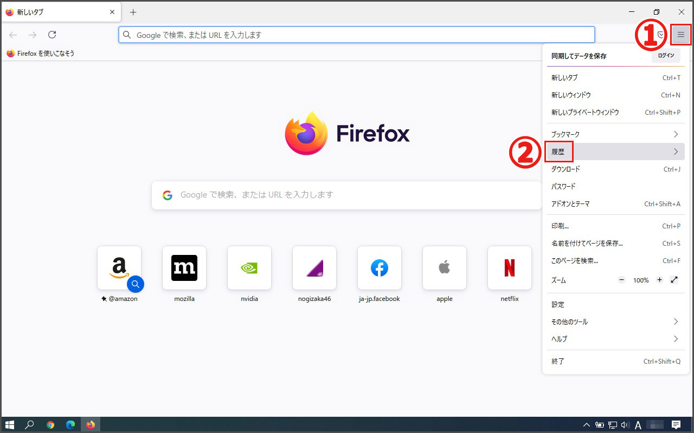Open 新しいプライベートウィンドウ menu item
This screenshot has height=433, width=694.
tap(615, 112)
